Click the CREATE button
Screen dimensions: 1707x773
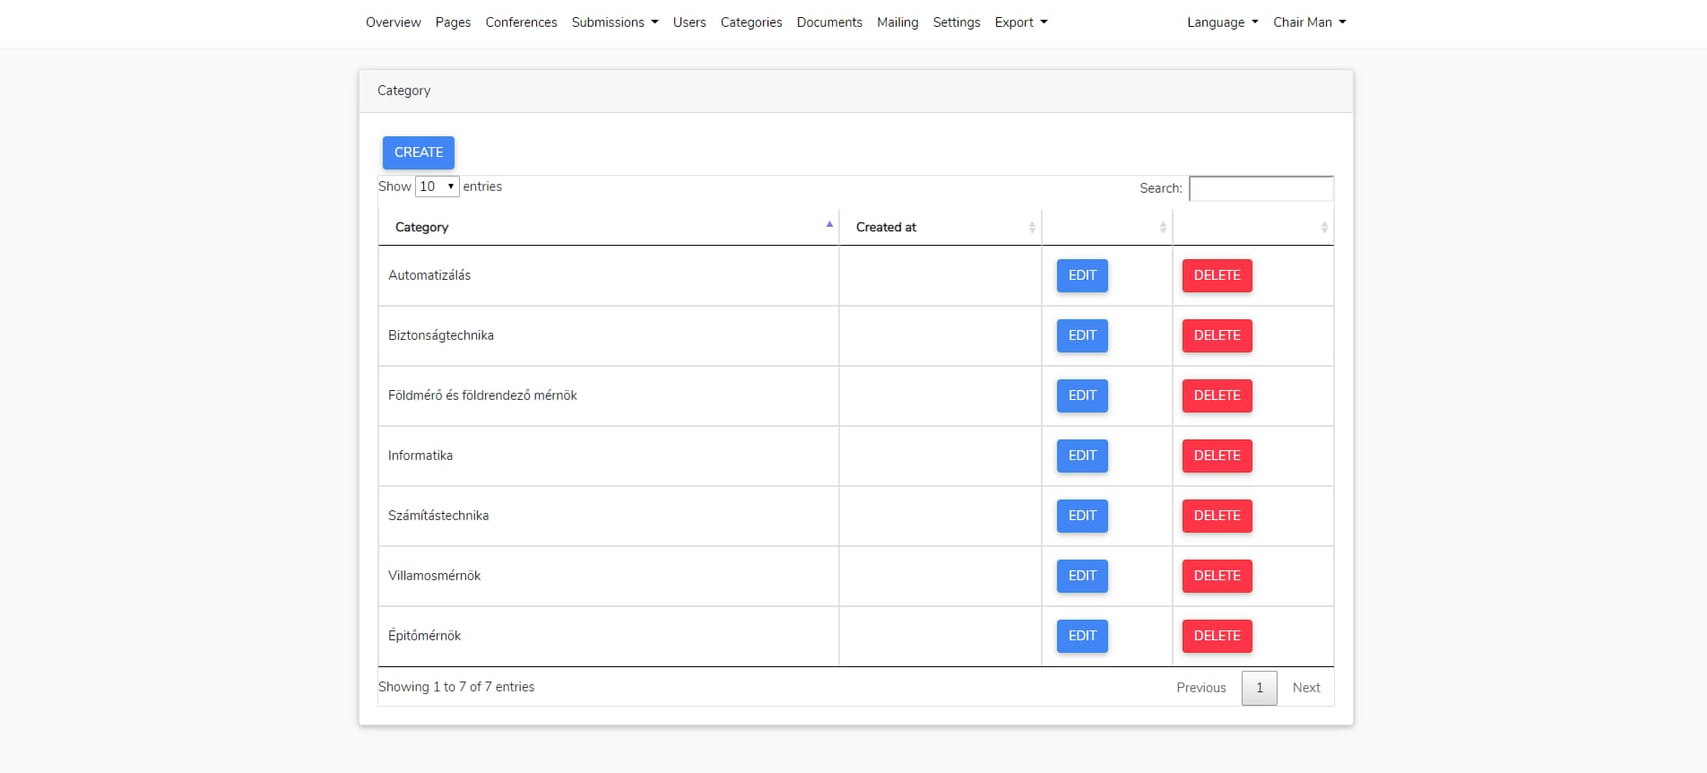click(419, 152)
